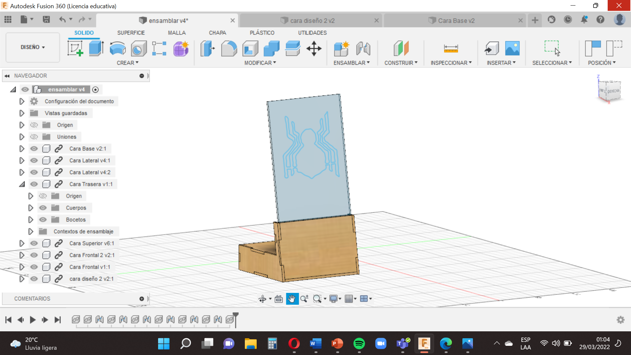Screen dimensions: 631x355
Task: Click the window selection tool icon
Action: pos(552,48)
